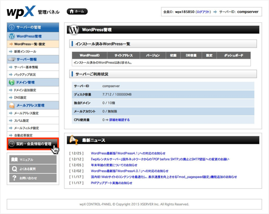Click the arrow icon beside スパム設定
The image size is (269, 214).
[x=11, y=120]
